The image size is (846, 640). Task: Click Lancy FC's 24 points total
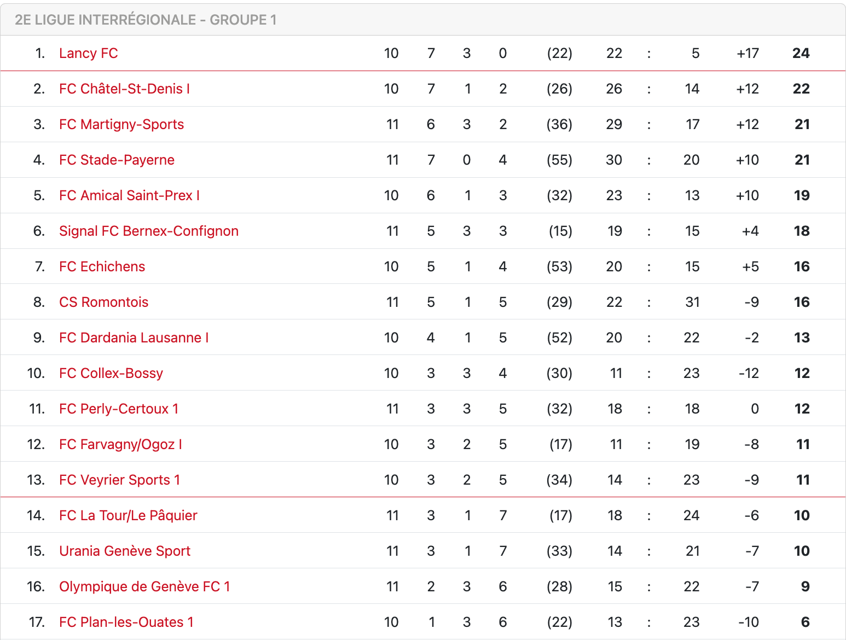[801, 53]
